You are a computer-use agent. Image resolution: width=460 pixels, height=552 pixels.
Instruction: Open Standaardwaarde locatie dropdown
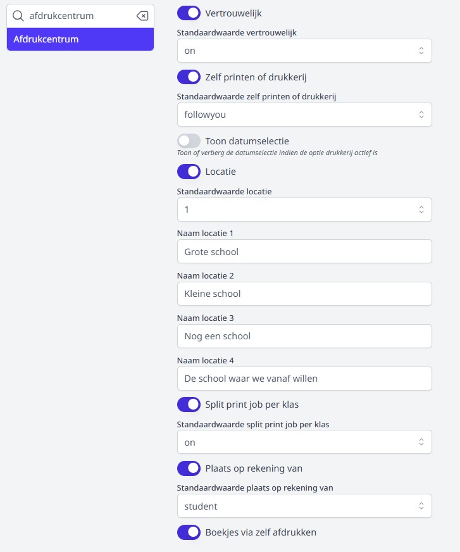pyautogui.click(x=304, y=210)
